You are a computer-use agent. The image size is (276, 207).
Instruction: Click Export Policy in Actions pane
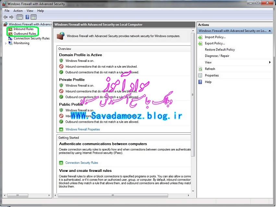[215, 43]
